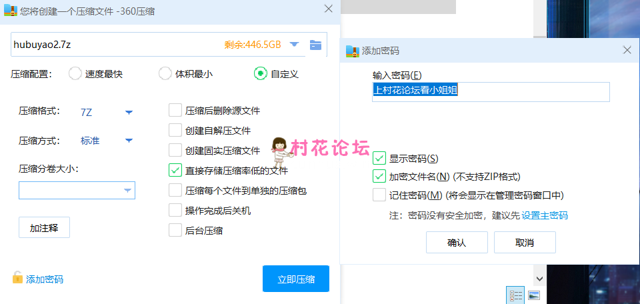Enable 创建自解压文件 checkbox

pyautogui.click(x=175, y=131)
